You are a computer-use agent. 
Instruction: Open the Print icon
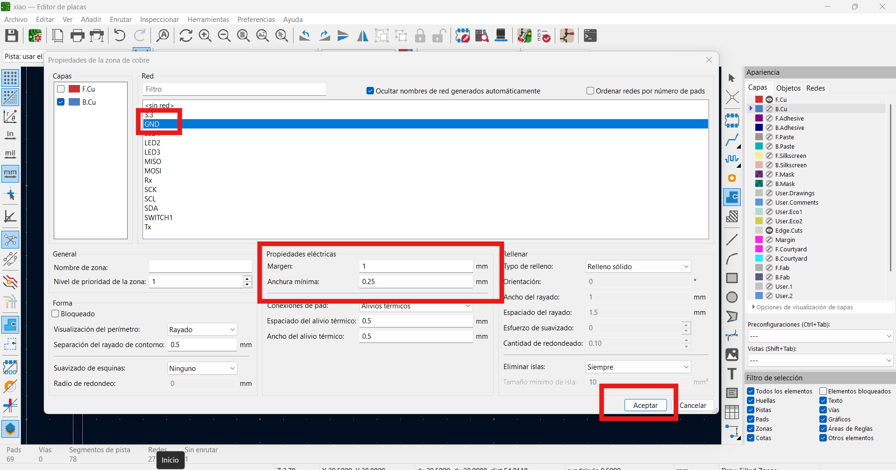point(77,36)
